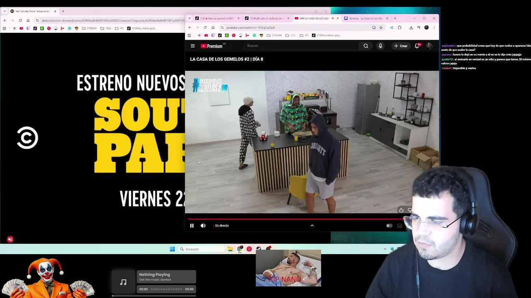The height and width of the screenshot is (298, 531).
Task: Mute the YouTube player volume
Action: [x=203, y=226]
